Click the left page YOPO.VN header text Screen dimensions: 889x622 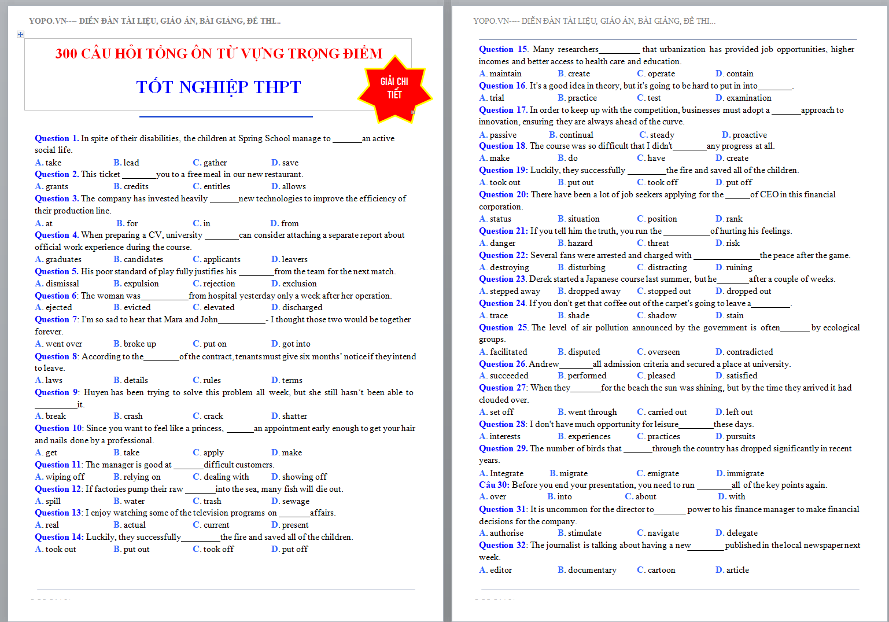click(x=154, y=21)
